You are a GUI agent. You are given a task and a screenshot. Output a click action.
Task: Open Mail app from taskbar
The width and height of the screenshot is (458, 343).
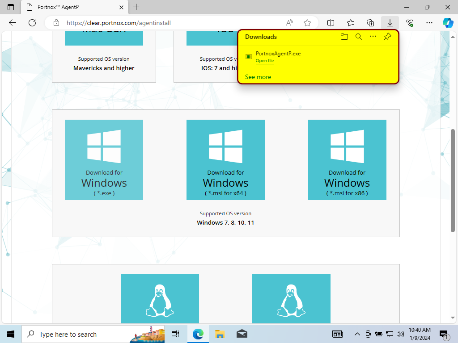tap(242, 334)
